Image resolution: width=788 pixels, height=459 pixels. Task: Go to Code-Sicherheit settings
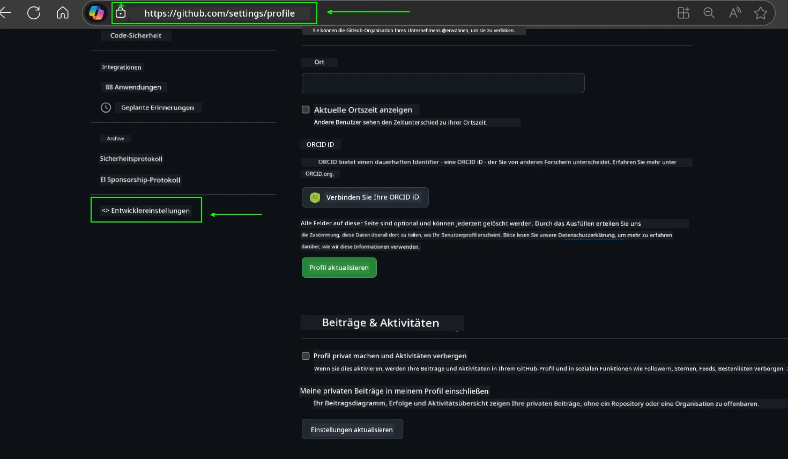136,35
